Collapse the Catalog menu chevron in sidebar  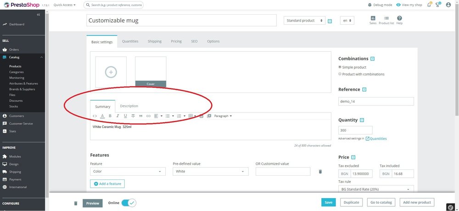[42, 58]
